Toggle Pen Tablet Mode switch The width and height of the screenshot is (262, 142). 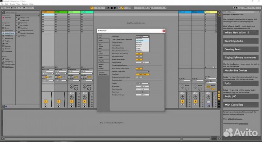pyautogui.click(x=139, y=56)
